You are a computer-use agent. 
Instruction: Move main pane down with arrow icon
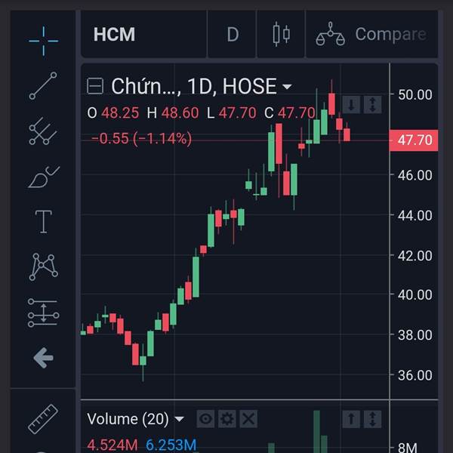(351, 105)
